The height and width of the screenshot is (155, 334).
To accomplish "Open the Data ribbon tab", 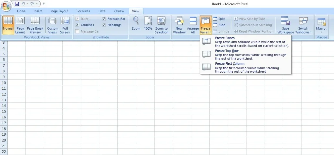I will tap(102, 11).
